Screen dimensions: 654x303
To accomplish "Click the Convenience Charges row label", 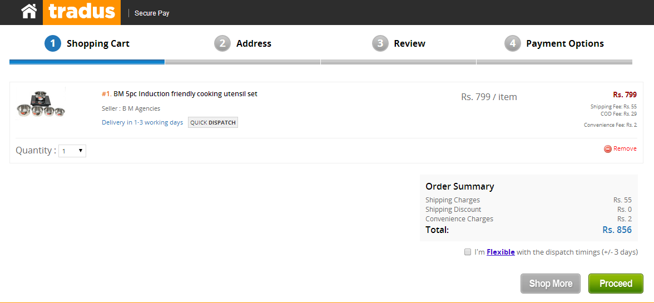I will 459,219.
